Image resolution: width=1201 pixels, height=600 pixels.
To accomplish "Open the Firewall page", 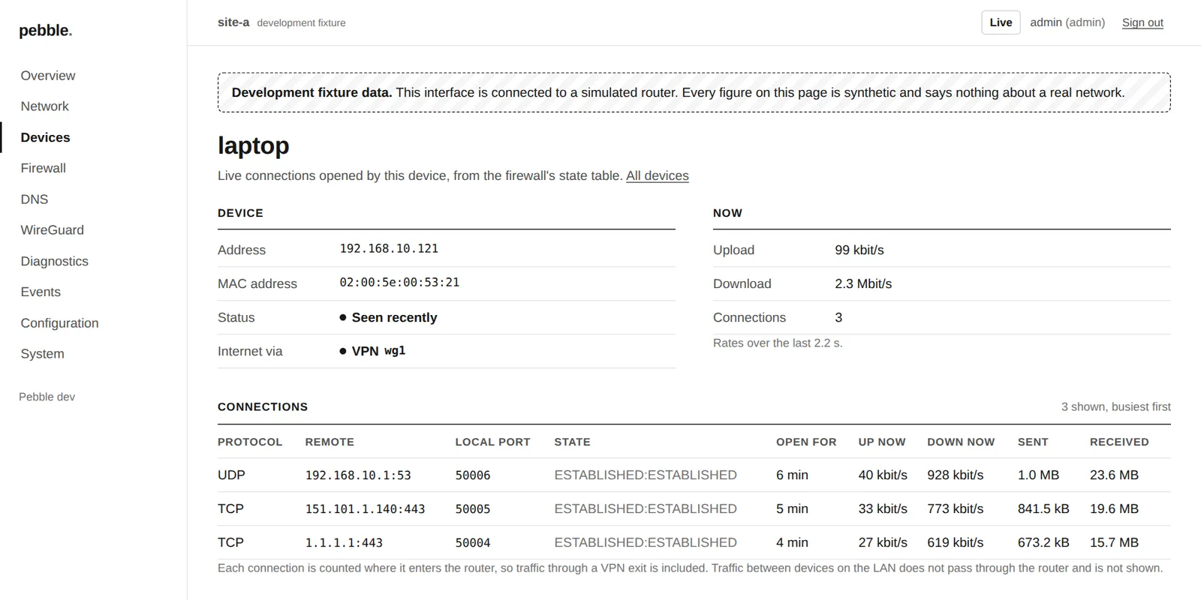I will pos(43,168).
